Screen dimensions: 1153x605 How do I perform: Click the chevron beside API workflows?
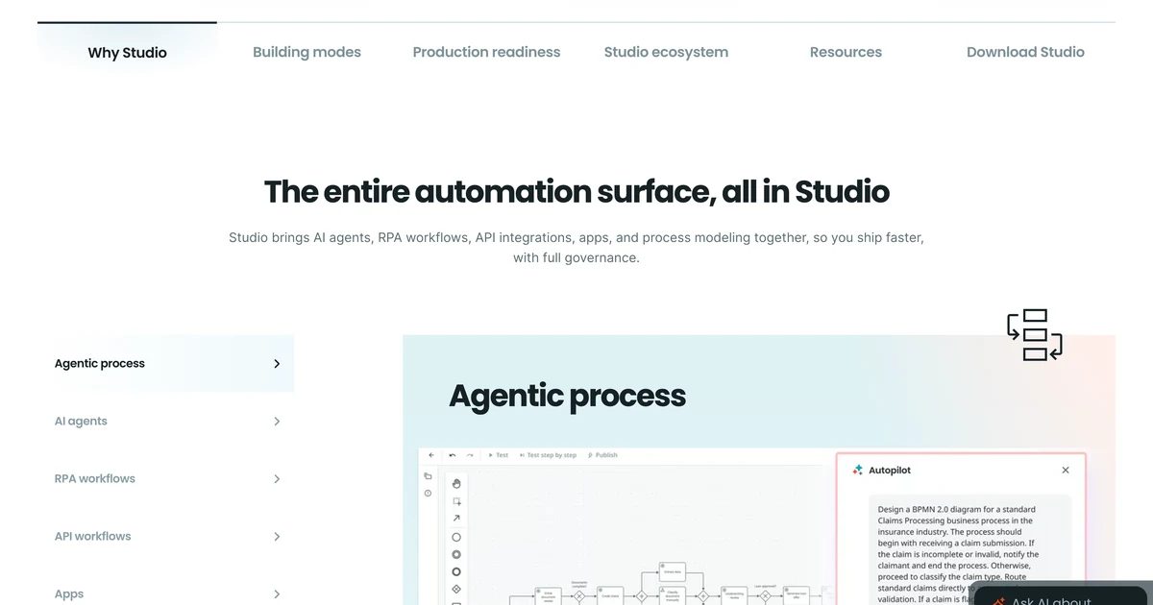(x=277, y=537)
